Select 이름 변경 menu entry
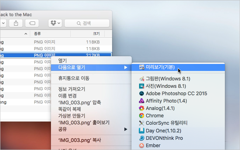Screen dimensions: 240x150 pos(91,96)
